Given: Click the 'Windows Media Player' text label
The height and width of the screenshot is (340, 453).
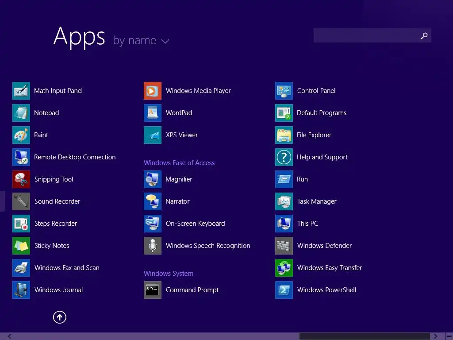Looking at the screenshot, I should tap(198, 91).
